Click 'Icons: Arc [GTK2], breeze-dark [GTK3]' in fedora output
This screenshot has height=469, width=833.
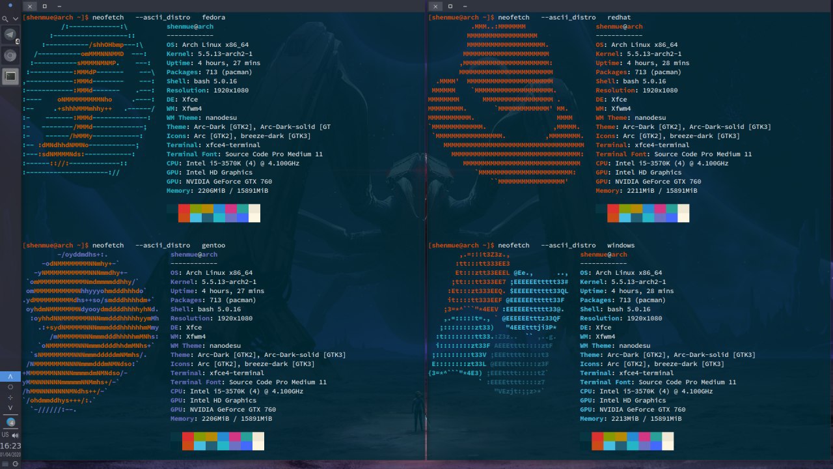coord(239,136)
